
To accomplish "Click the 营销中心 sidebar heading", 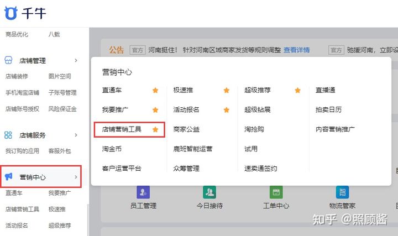I will coord(33,177).
